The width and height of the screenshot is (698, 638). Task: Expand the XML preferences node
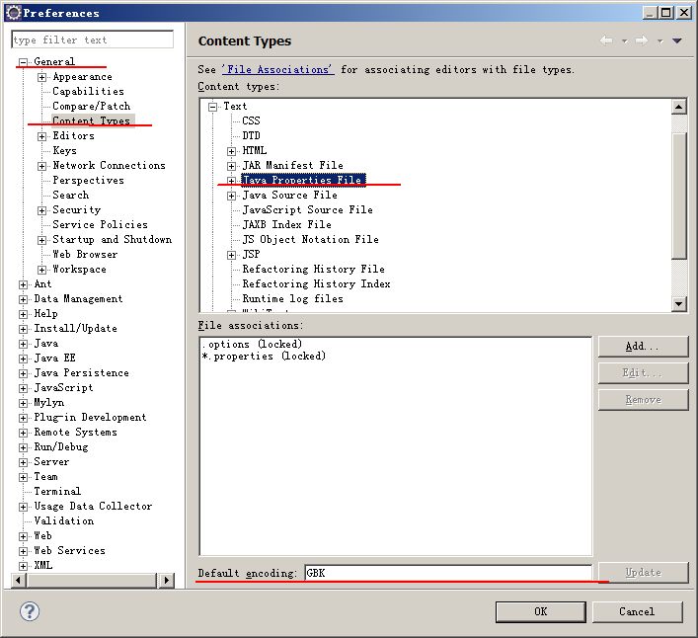[x=23, y=566]
